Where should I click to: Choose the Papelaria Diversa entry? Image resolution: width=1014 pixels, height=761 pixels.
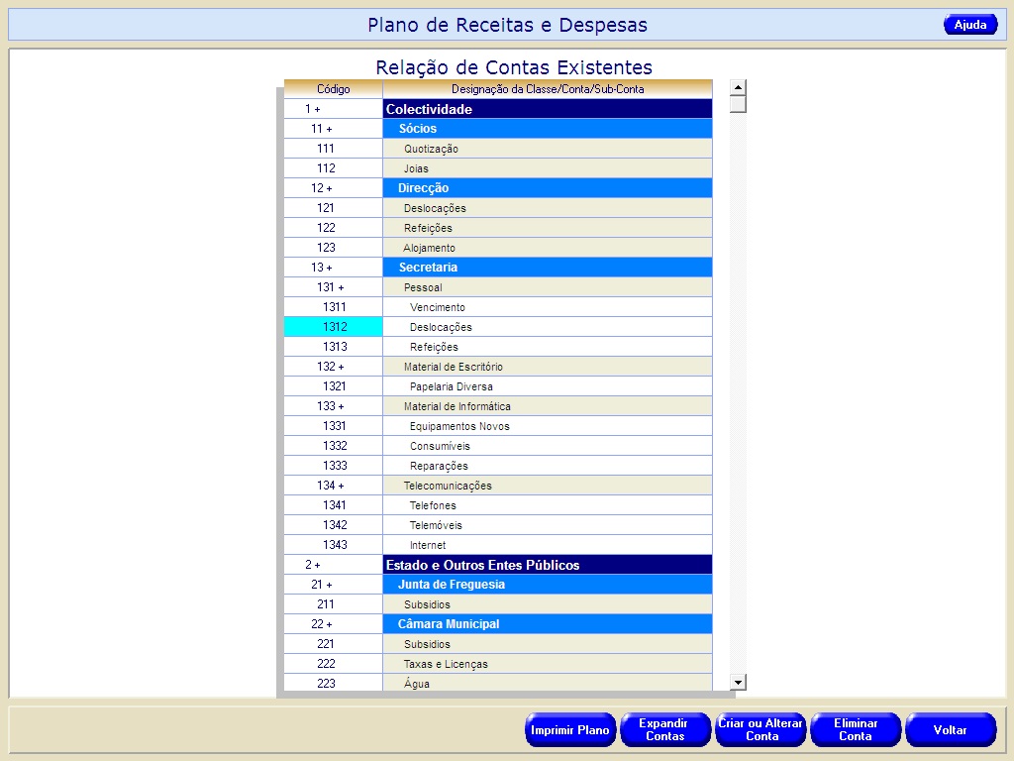click(x=547, y=386)
